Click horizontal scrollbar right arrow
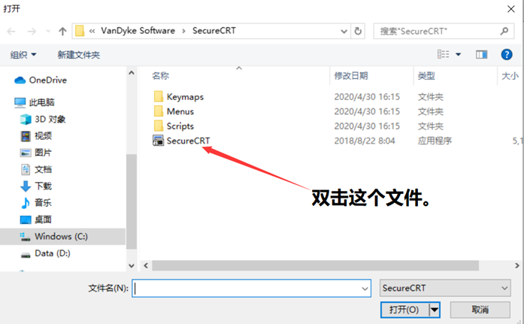Viewport: 524px width, 324px height. tap(517, 265)
